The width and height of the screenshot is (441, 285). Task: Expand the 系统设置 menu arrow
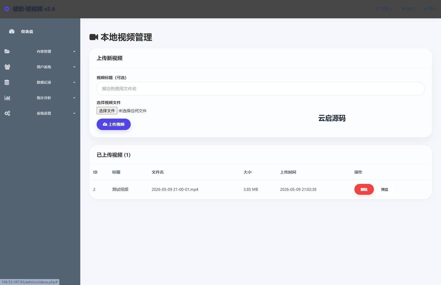[x=74, y=113]
